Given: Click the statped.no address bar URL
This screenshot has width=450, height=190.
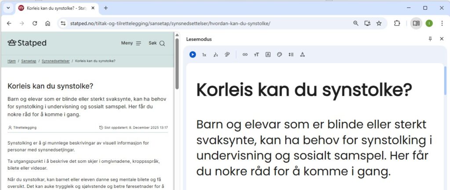Looking at the screenshot, I should click(170, 24).
